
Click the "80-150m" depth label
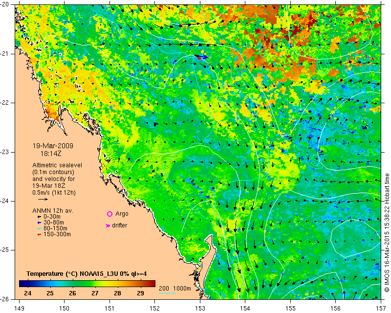point(55,228)
